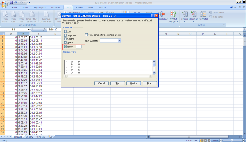Open Excel Help icon in ribbon
The width and height of the screenshot is (246, 142).
(231, 7)
